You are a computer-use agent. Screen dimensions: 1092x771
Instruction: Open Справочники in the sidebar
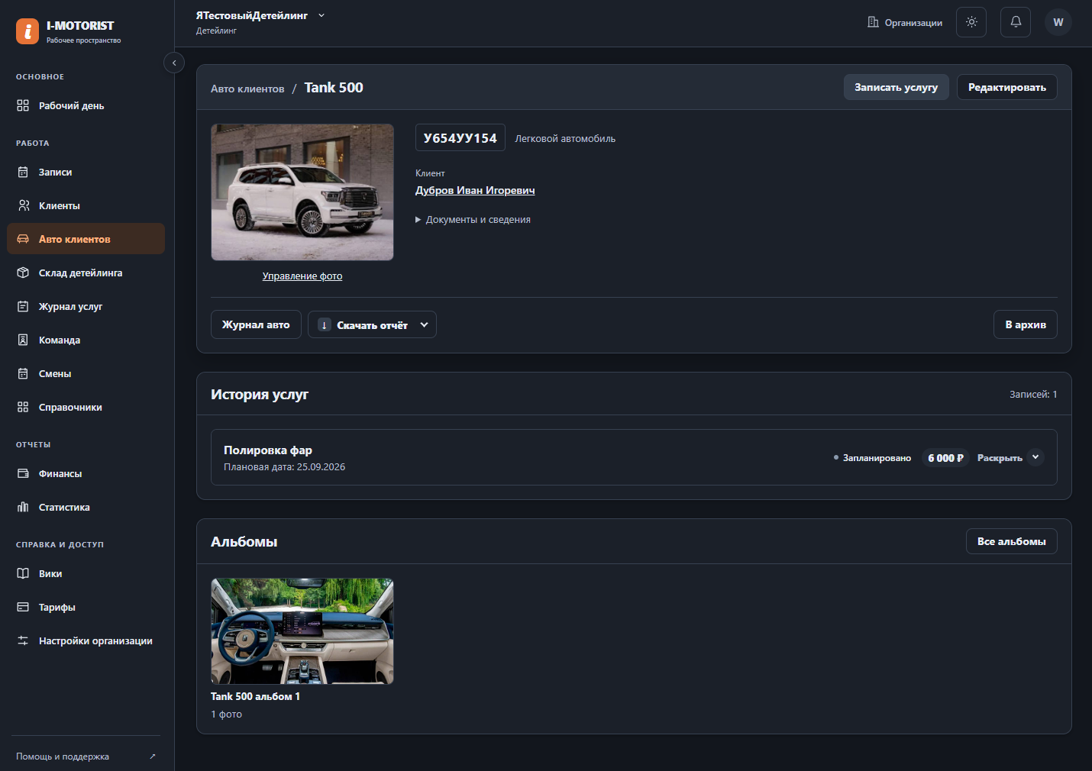(x=86, y=407)
